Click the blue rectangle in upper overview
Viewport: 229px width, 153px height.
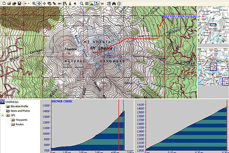point(213,25)
